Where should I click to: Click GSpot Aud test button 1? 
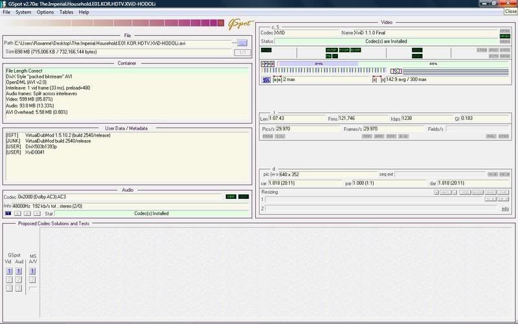click(x=19, y=271)
